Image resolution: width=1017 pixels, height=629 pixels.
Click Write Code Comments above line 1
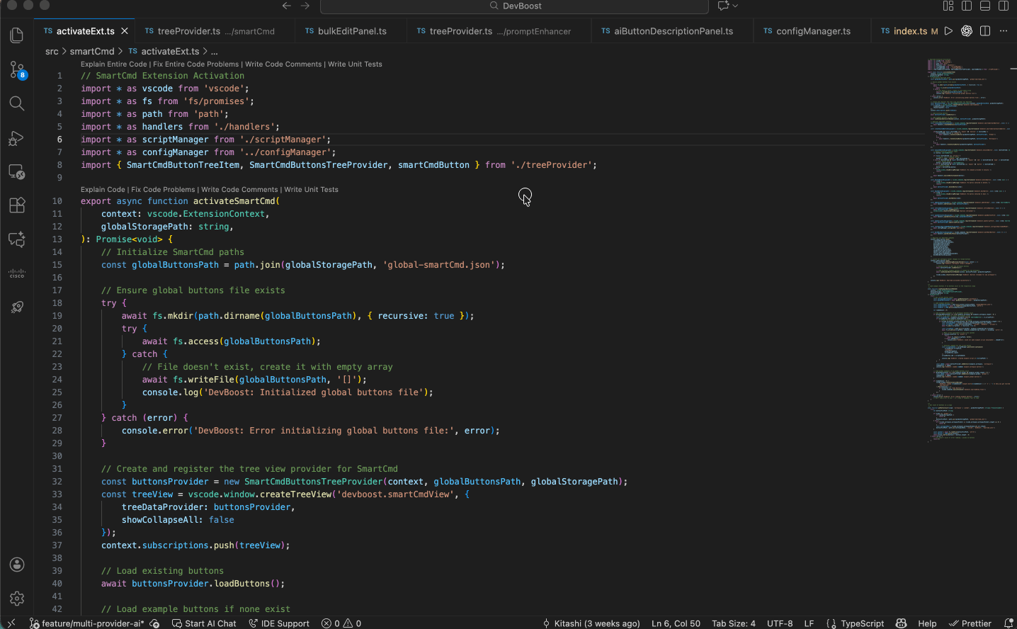pyautogui.click(x=283, y=64)
